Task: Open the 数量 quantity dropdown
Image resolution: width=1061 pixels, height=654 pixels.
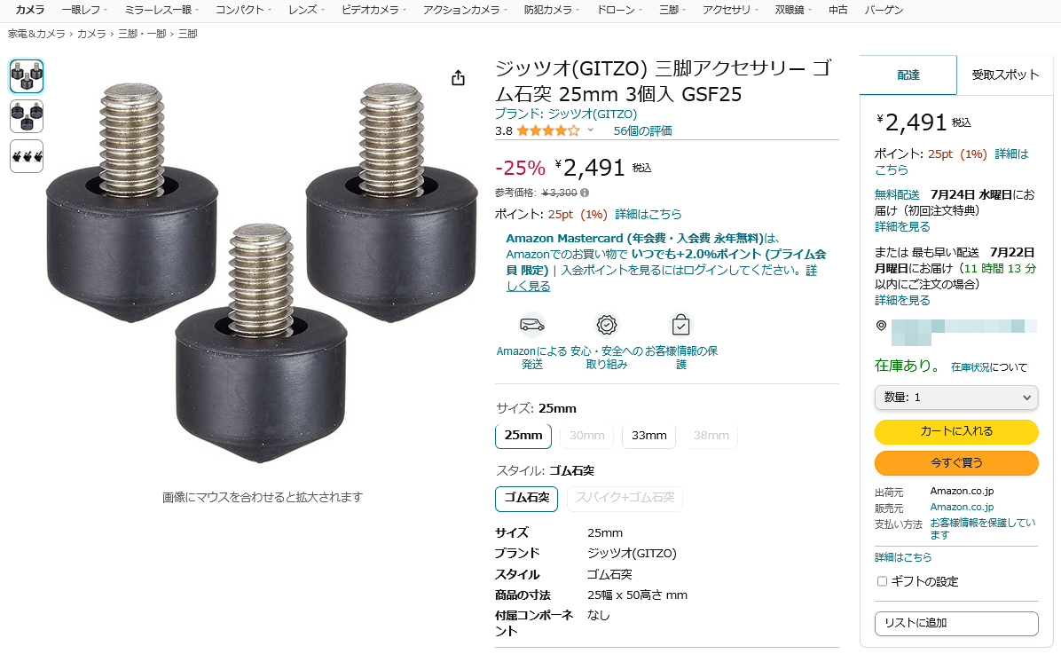Action: click(x=956, y=398)
